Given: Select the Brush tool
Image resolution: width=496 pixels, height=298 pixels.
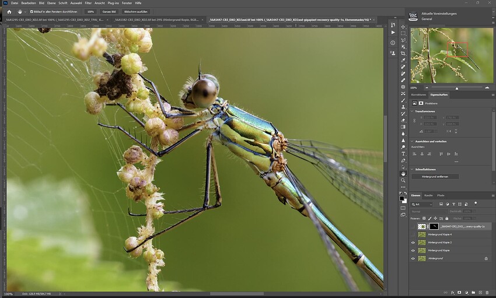Looking at the screenshot, I should coord(403,100).
